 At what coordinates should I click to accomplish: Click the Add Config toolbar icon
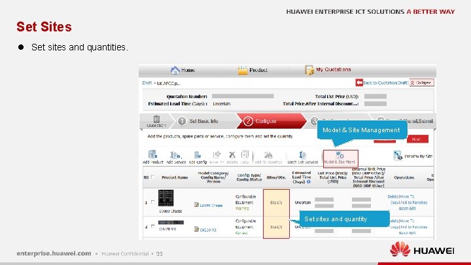tap(198, 157)
